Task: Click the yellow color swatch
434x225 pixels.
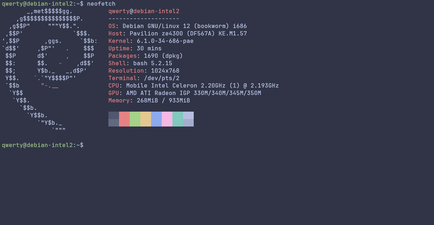Action: pyautogui.click(x=146, y=119)
